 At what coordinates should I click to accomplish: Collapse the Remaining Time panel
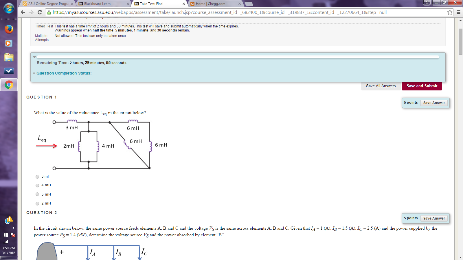[34, 57]
